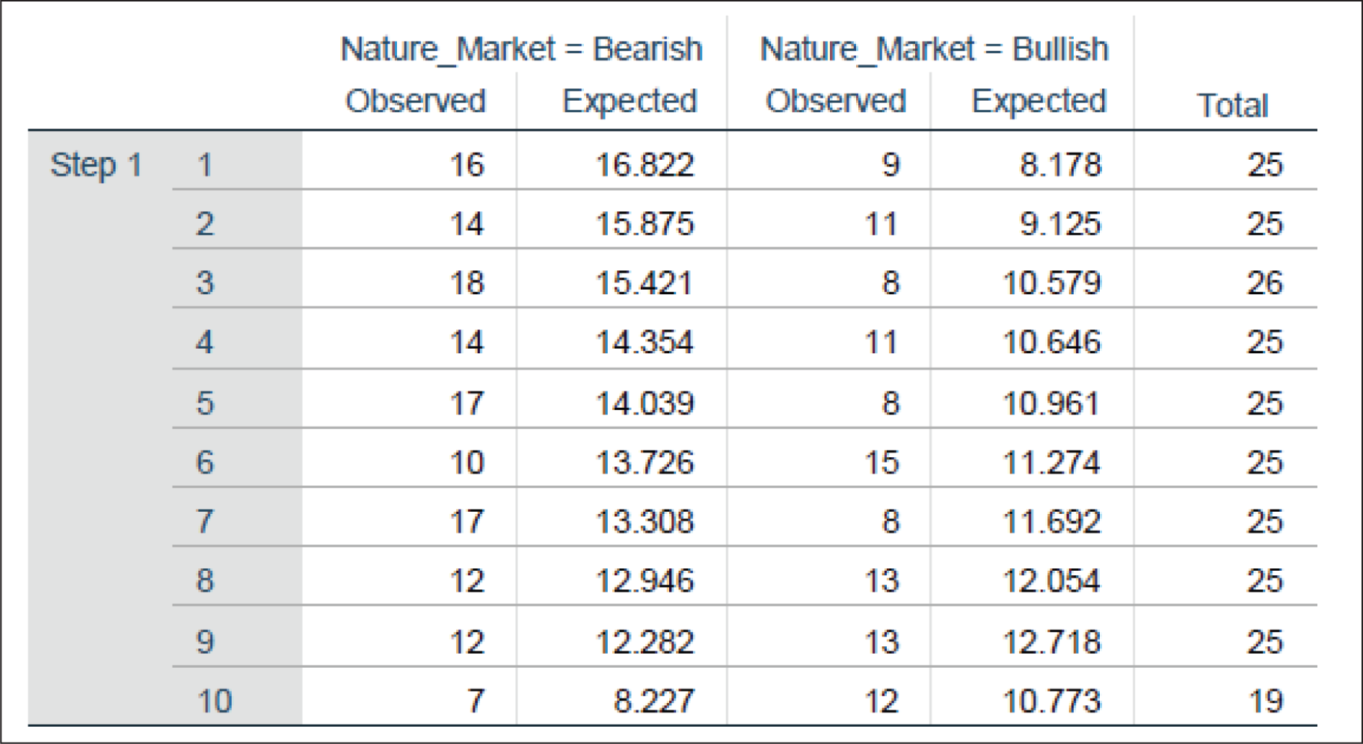The image size is (1363, 744).
Task: Select the cell showing 10.646
Action: click(1051, 342)
